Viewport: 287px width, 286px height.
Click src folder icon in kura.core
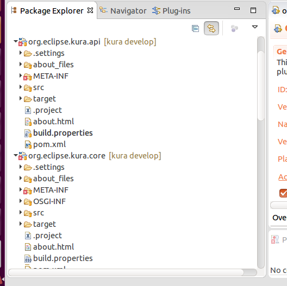(28, 213)
